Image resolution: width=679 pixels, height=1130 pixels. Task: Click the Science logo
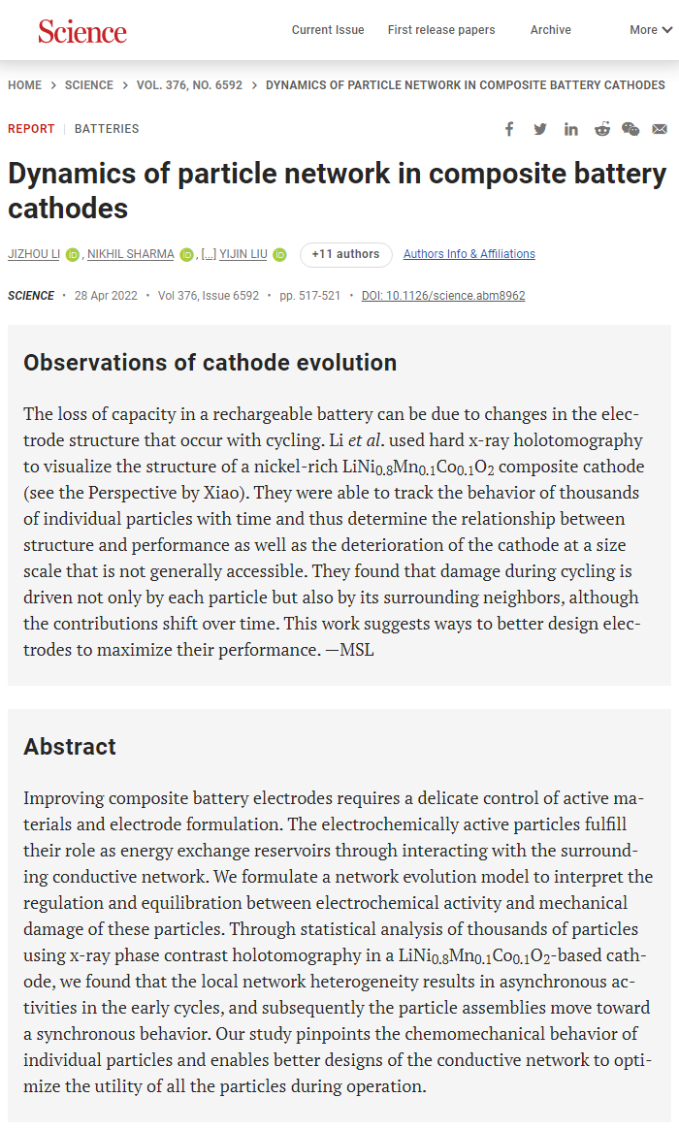click(x=82, y=31)
